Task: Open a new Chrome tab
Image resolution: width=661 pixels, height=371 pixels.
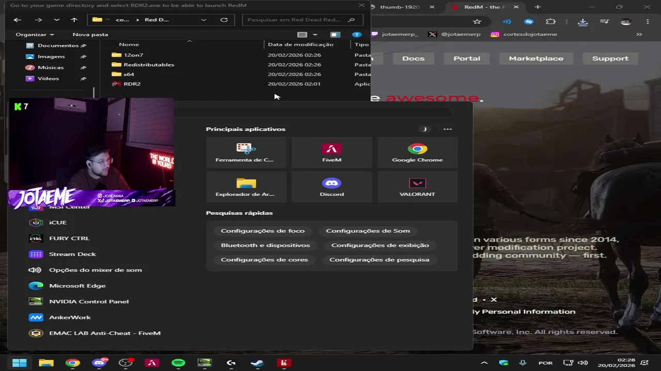Action: click(x=538, y=7)
